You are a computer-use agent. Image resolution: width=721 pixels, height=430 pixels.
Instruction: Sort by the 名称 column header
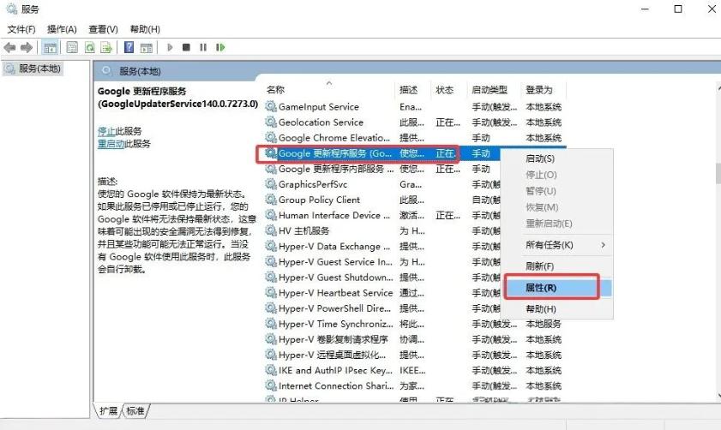(329, 90)
